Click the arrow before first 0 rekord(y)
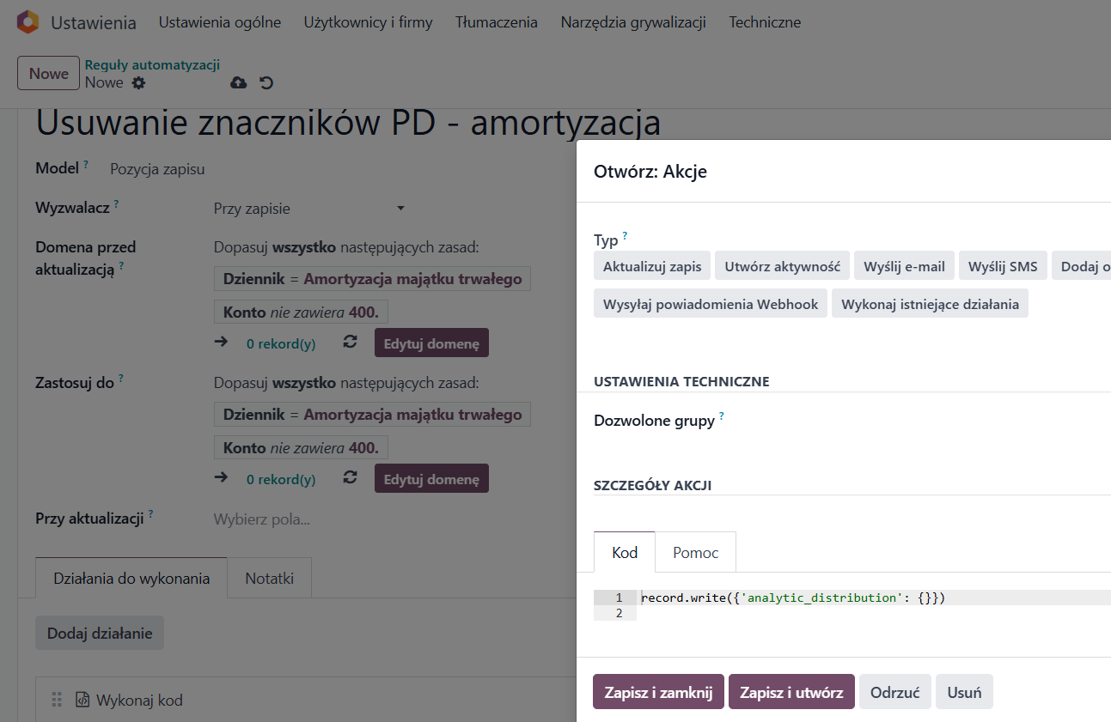 point(221,342)
